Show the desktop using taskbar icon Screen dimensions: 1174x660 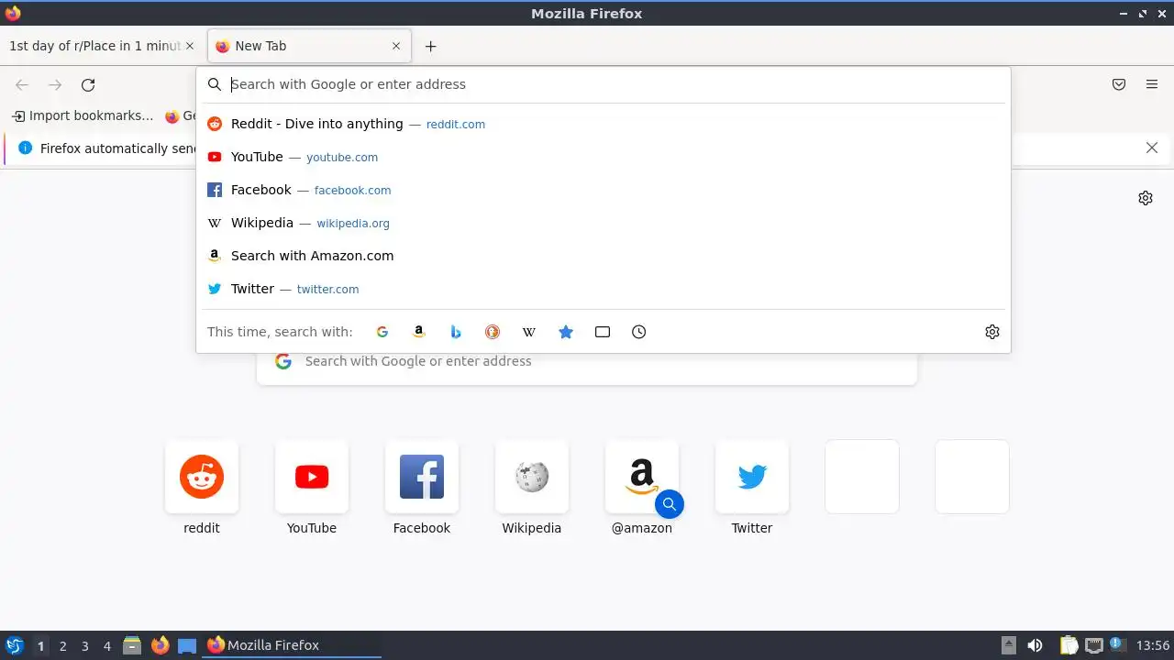pos(187,645)
